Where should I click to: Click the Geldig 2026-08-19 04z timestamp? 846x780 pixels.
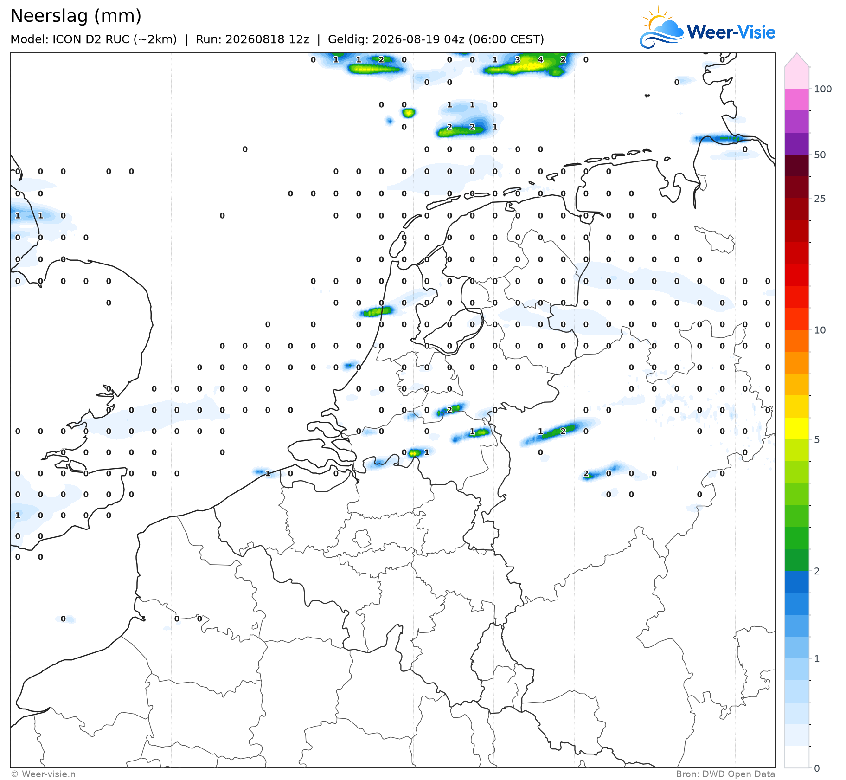coord(436,39)
